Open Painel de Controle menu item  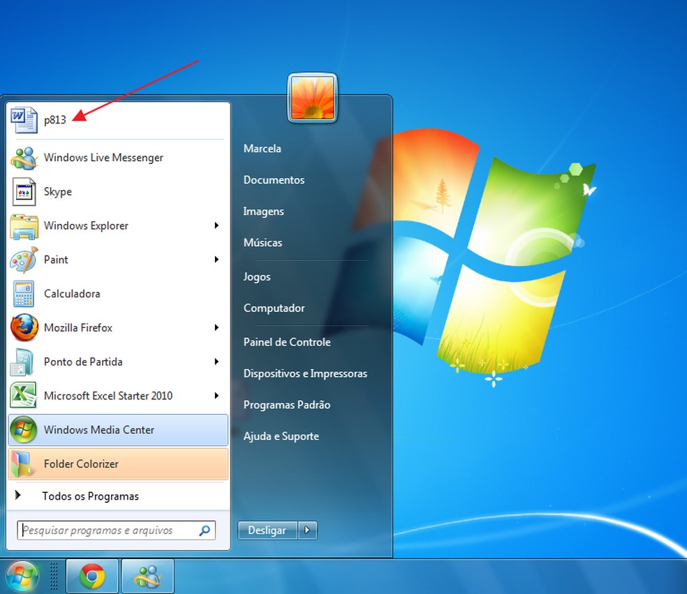(x=287, y=342)
